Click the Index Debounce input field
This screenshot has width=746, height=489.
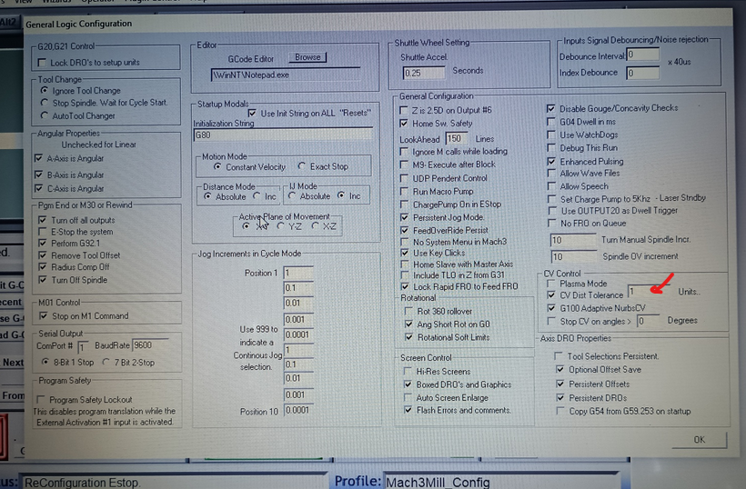643,73
